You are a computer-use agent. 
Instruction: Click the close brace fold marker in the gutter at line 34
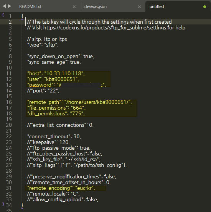[x=3, y=204]
